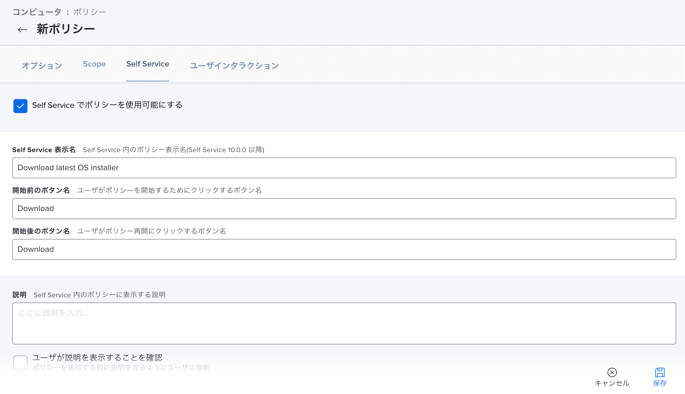
Task: Click the 開始前のボタン名 field label
Action: 41,190
